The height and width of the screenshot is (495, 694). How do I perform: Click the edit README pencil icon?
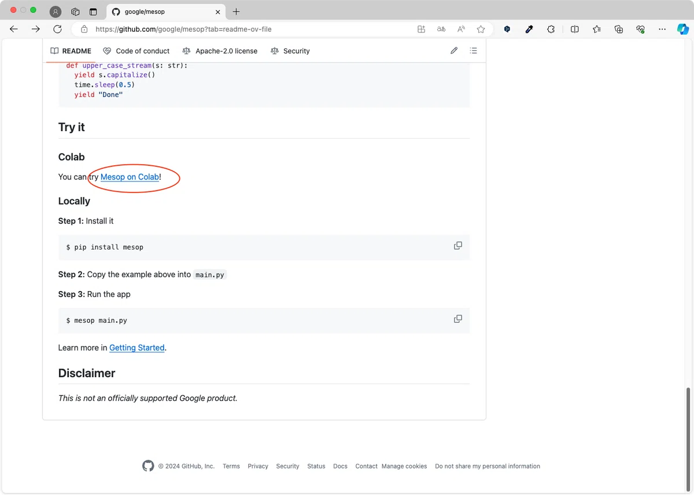454,51
